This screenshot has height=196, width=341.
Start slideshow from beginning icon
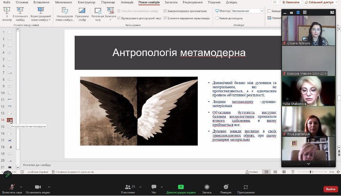click(7, 11)
